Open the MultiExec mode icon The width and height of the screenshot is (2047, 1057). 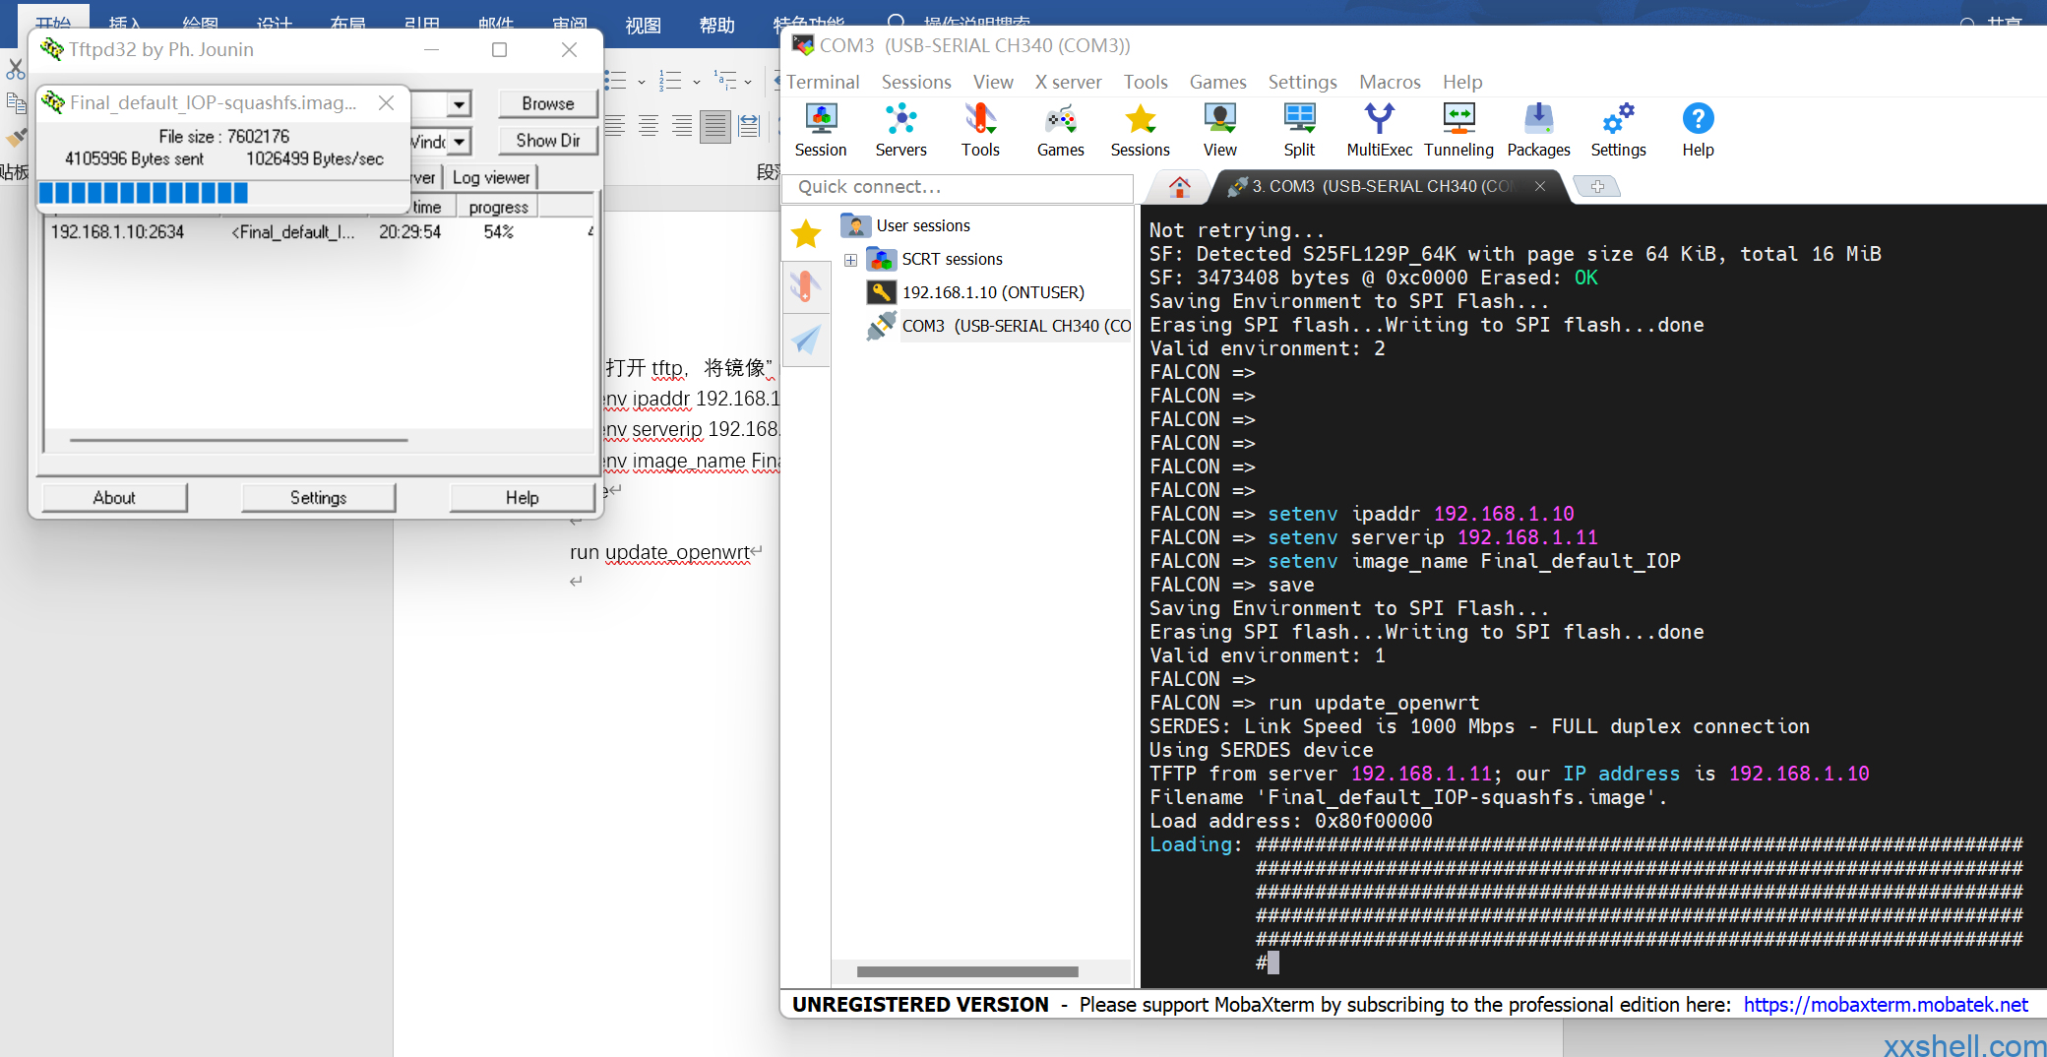(1379, 130)
